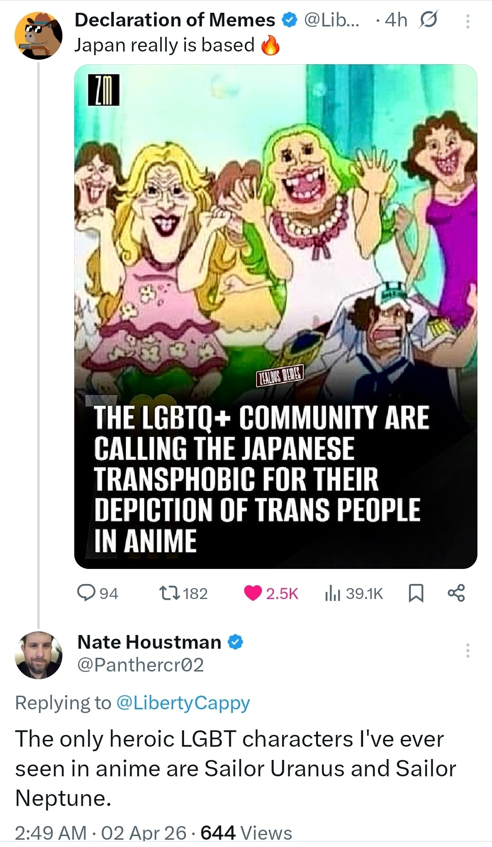Open Declaration of Memes post options menu
This screenshot has height=847, width=492.
467,21
